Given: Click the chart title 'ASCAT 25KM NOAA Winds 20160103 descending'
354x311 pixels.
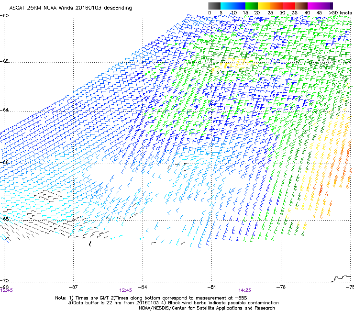Looking at the screenshot, I should coord(70,8).
